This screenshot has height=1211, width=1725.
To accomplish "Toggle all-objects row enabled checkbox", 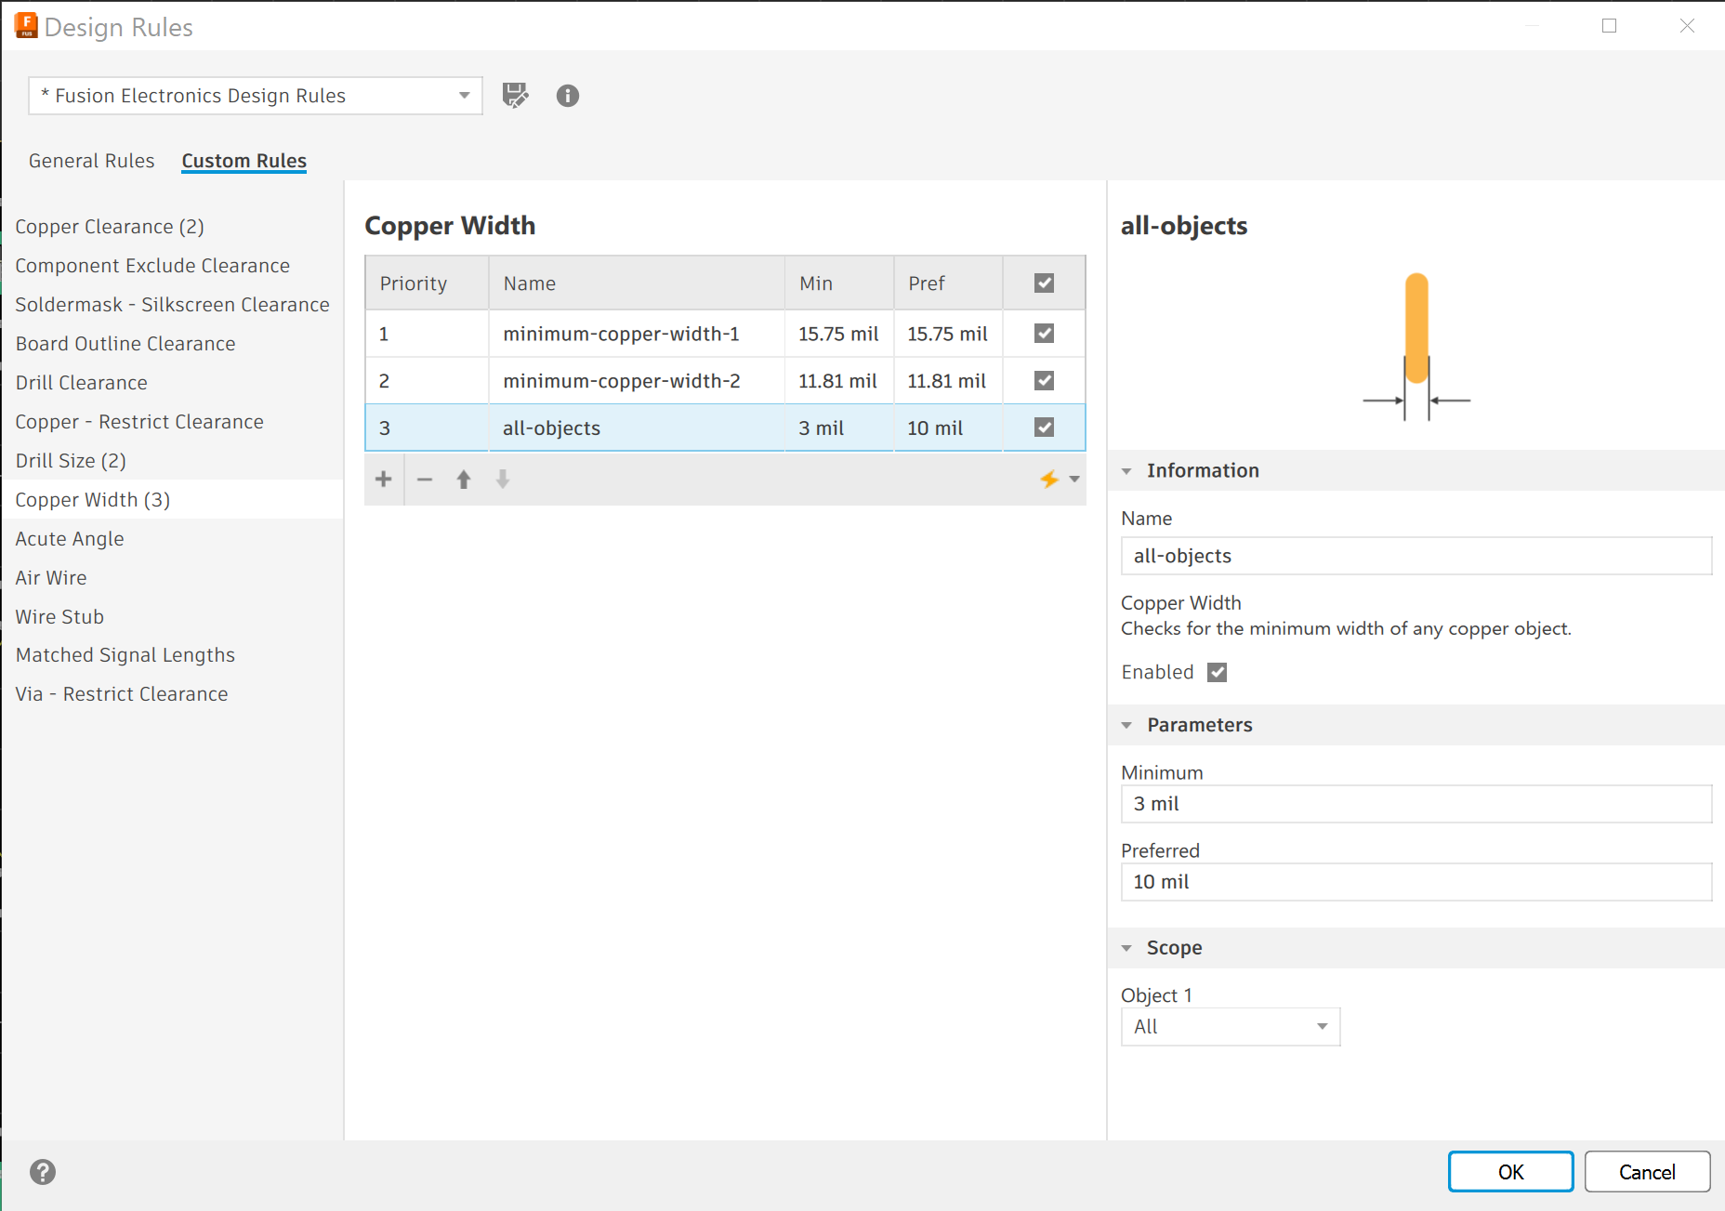I will 1045,428.
